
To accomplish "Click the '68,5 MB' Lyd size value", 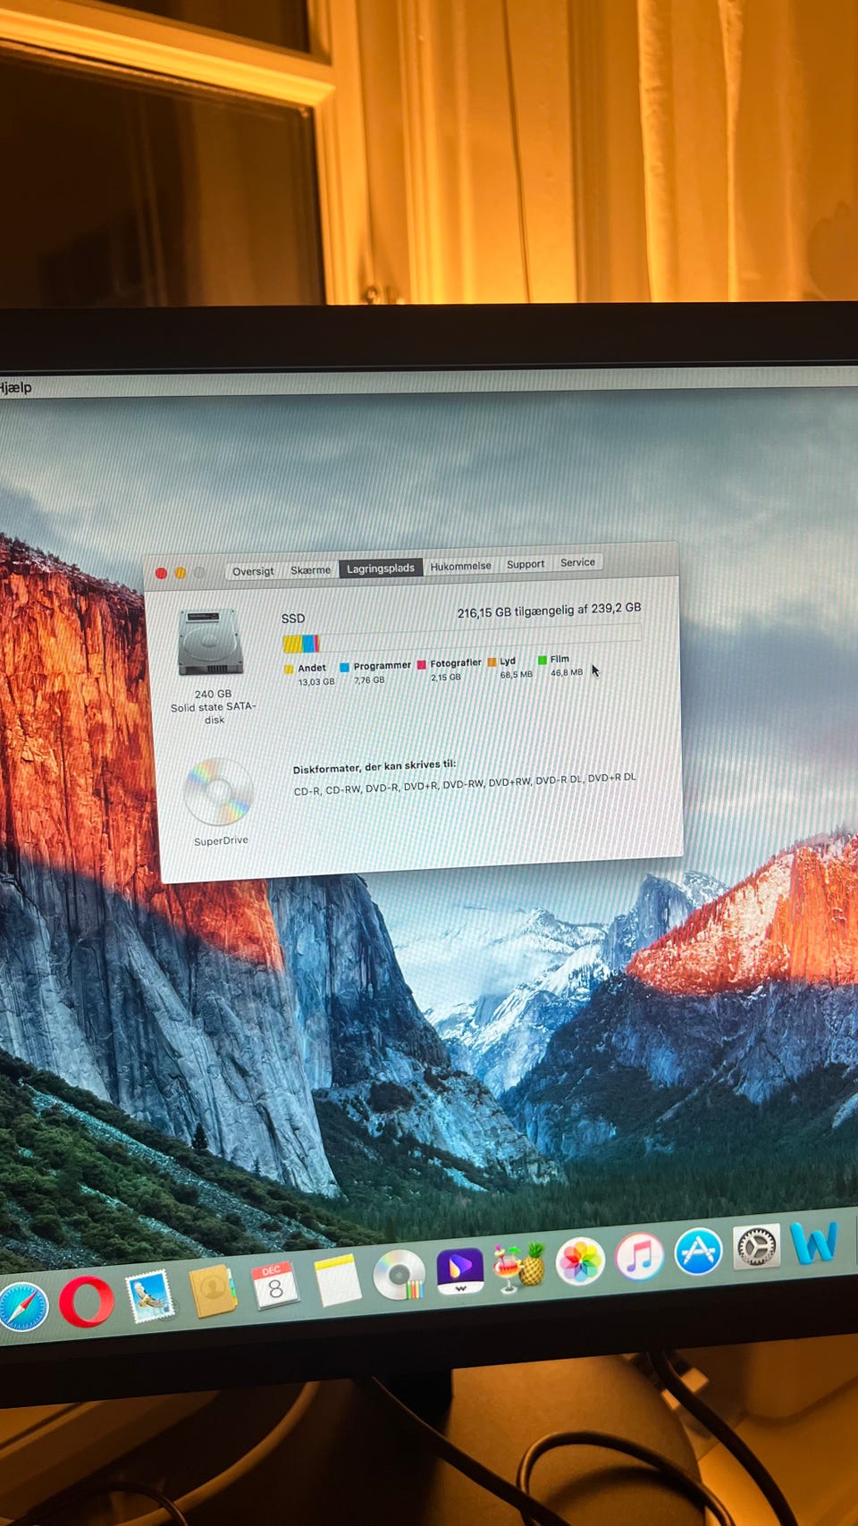I will pyautogui.click(x=517, y=675).
